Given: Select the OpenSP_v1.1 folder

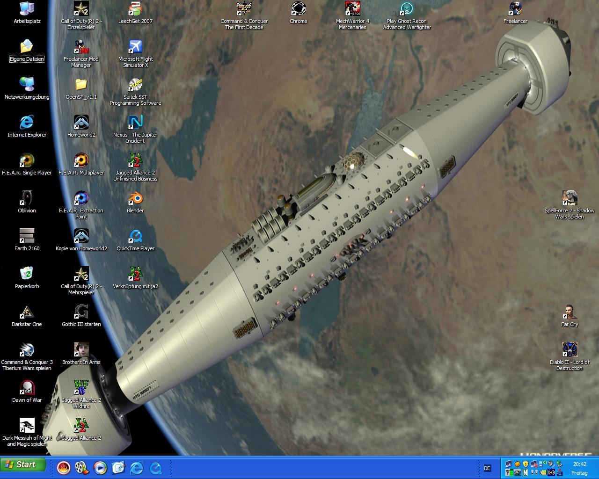Looking at the screenshot, I should [81, 85].
